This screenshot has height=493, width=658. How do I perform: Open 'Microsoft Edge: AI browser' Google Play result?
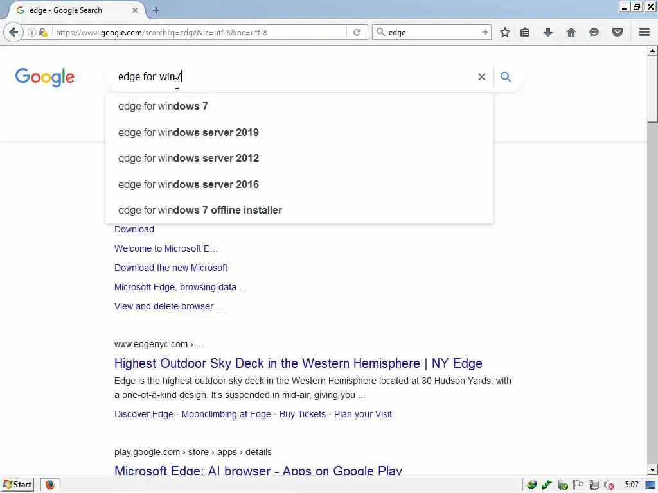[x=258, y=471]
